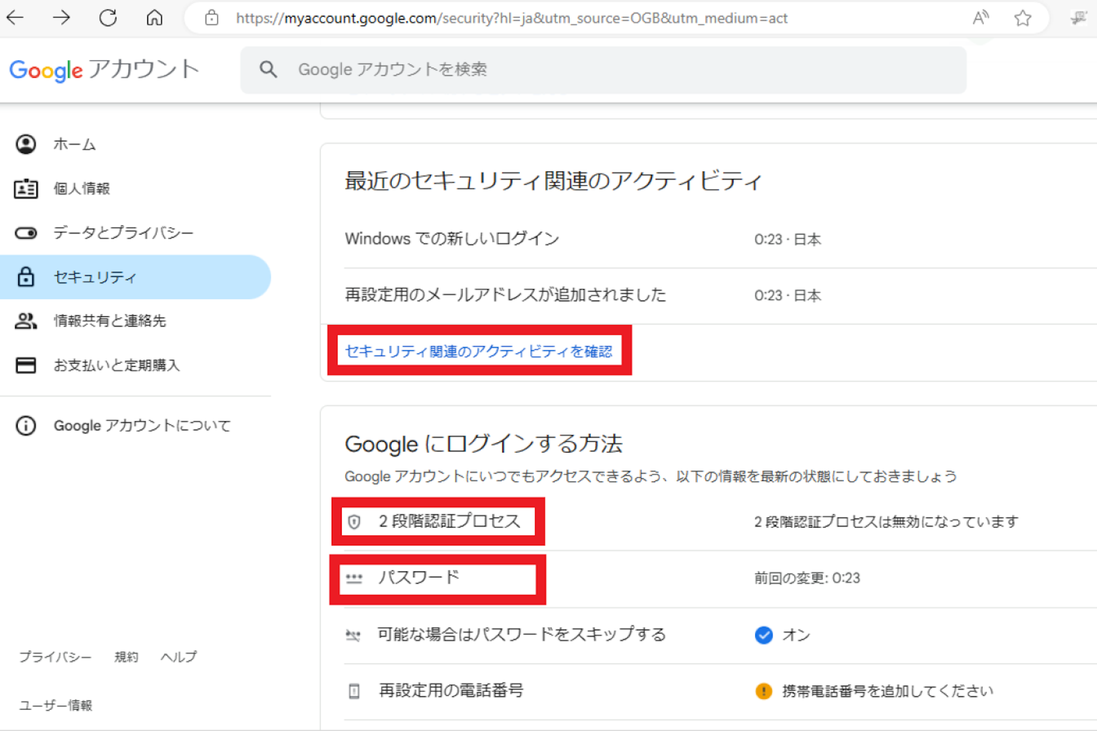Click the magnifier search icon

[268, 70]
